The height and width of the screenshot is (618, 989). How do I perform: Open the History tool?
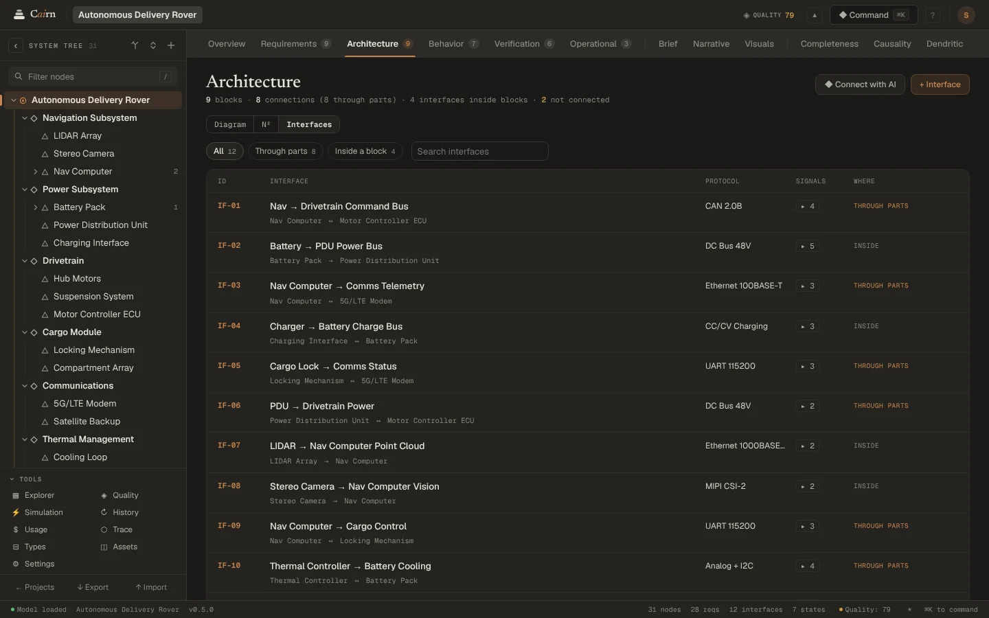120,512
